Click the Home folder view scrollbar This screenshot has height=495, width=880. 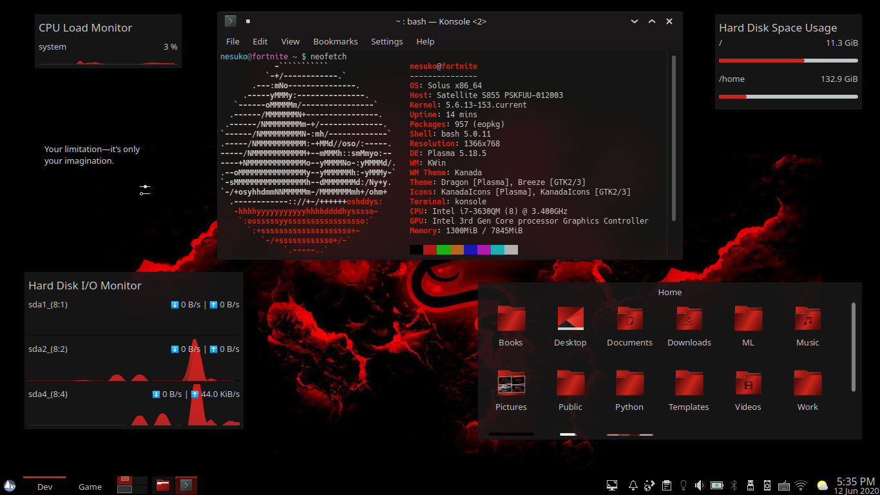tap(854, 347)
